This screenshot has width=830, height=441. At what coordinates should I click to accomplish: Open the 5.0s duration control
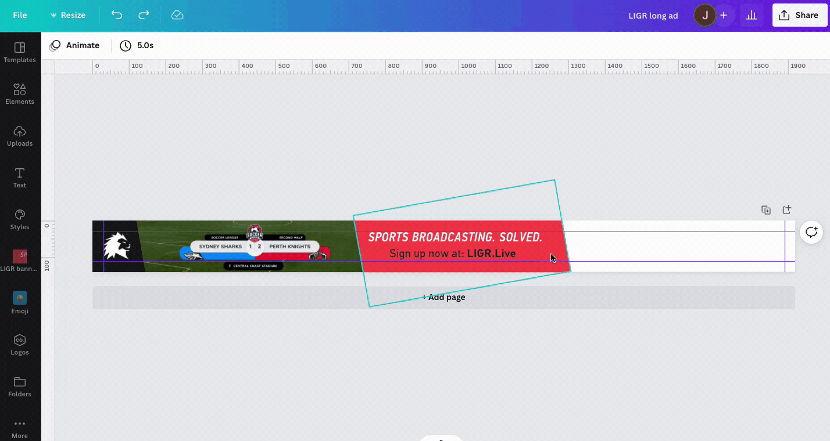[x=137, y=45]
